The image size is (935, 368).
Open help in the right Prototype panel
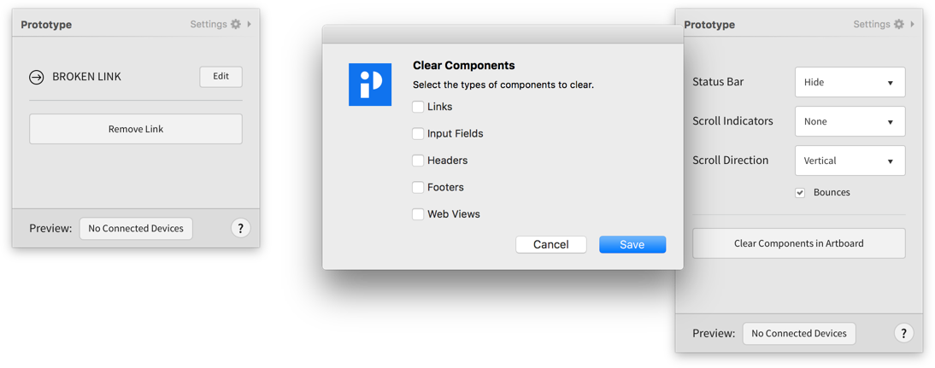(903, 333)
